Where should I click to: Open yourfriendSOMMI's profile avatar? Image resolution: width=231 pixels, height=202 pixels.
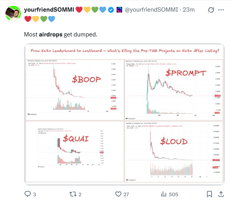[x=13, y=13]
